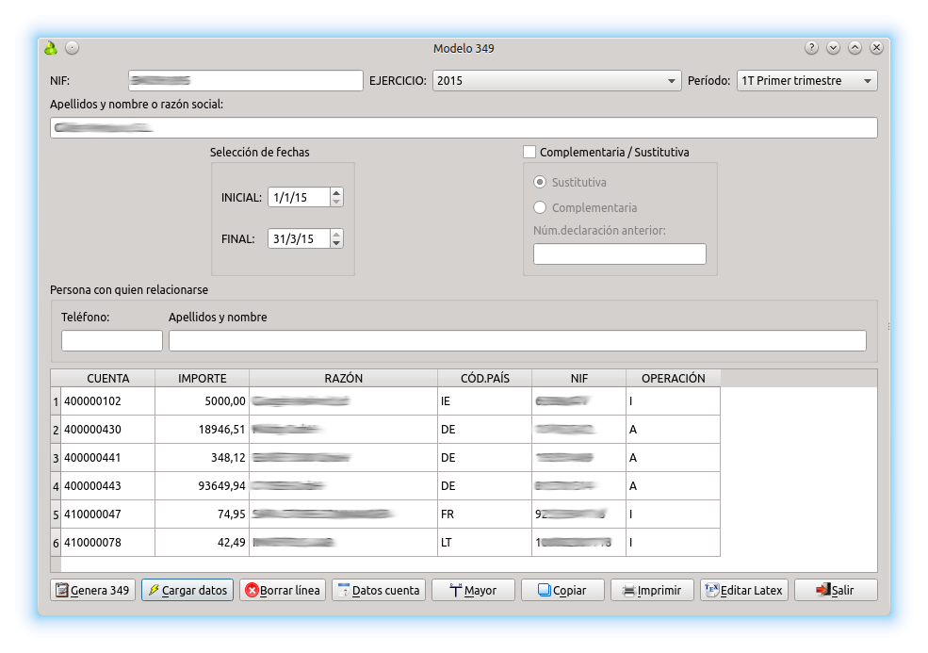Image resolution: width=928 pixels, height=653 pixels.
Task: Print with Imprimir
Action: 652,590
